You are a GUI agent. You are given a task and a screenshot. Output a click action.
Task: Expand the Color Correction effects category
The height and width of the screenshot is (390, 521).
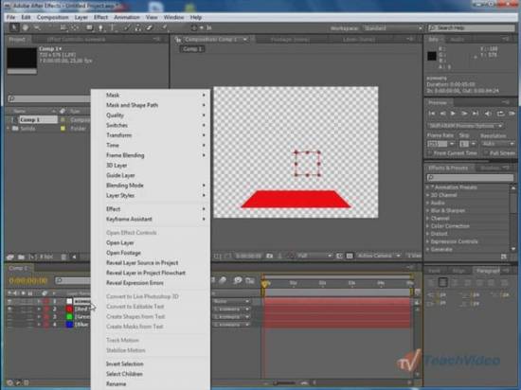(x=450, y=226)
